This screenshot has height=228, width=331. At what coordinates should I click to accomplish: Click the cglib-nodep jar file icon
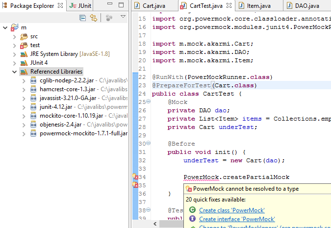pos(33,80)
